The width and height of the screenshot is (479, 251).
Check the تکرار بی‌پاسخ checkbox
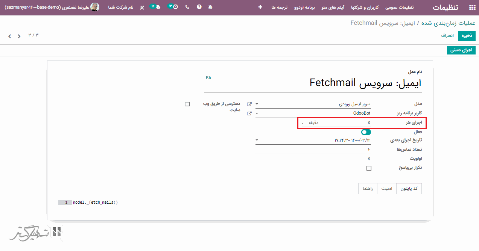pos(369,168)
